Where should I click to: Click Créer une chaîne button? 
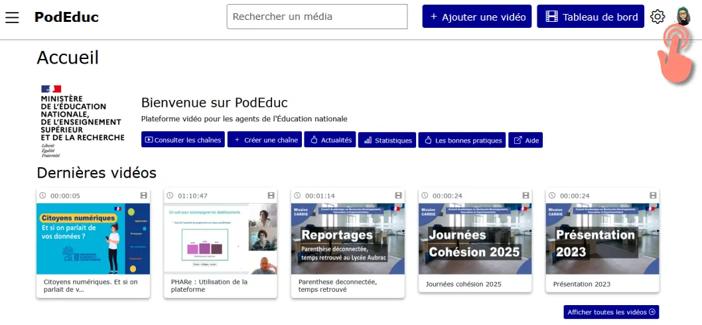(x=265, y=140)
